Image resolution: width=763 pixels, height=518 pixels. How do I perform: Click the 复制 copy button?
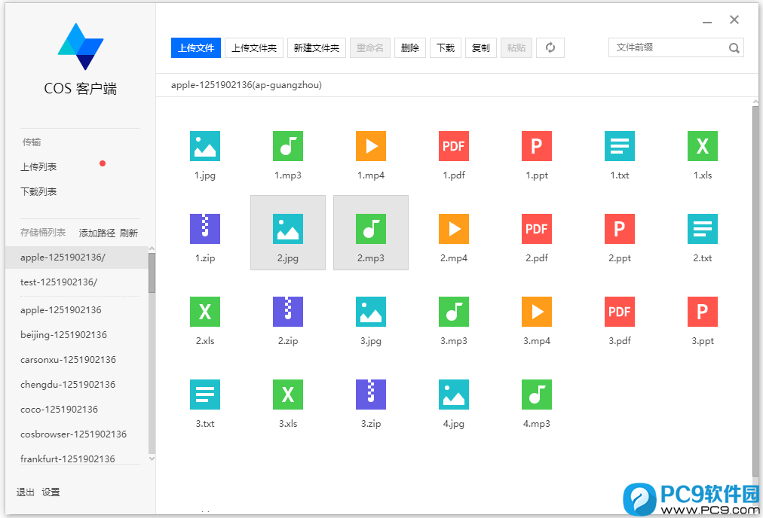pos(481,47)
